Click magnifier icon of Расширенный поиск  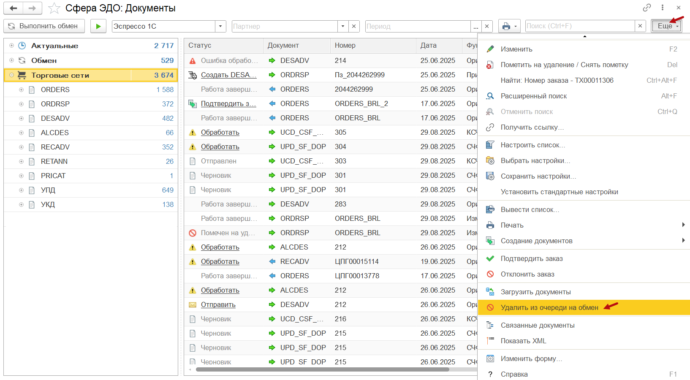(x=490, y=96)
